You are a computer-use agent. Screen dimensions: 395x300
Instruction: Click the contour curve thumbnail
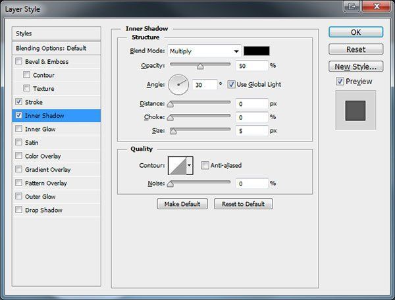point(177,165)
